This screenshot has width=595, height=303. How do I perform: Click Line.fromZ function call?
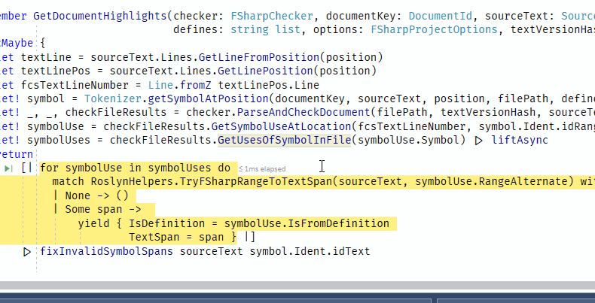click(179, 85)
